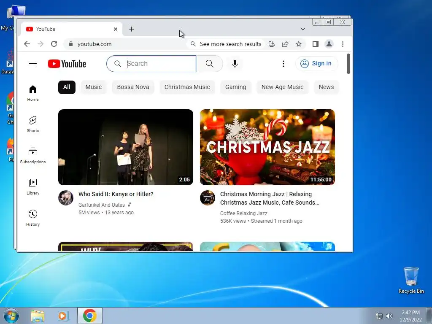This screenshot has height=324, width=432.
Task: Share this page using the share icon
Action: pos(285,44)
